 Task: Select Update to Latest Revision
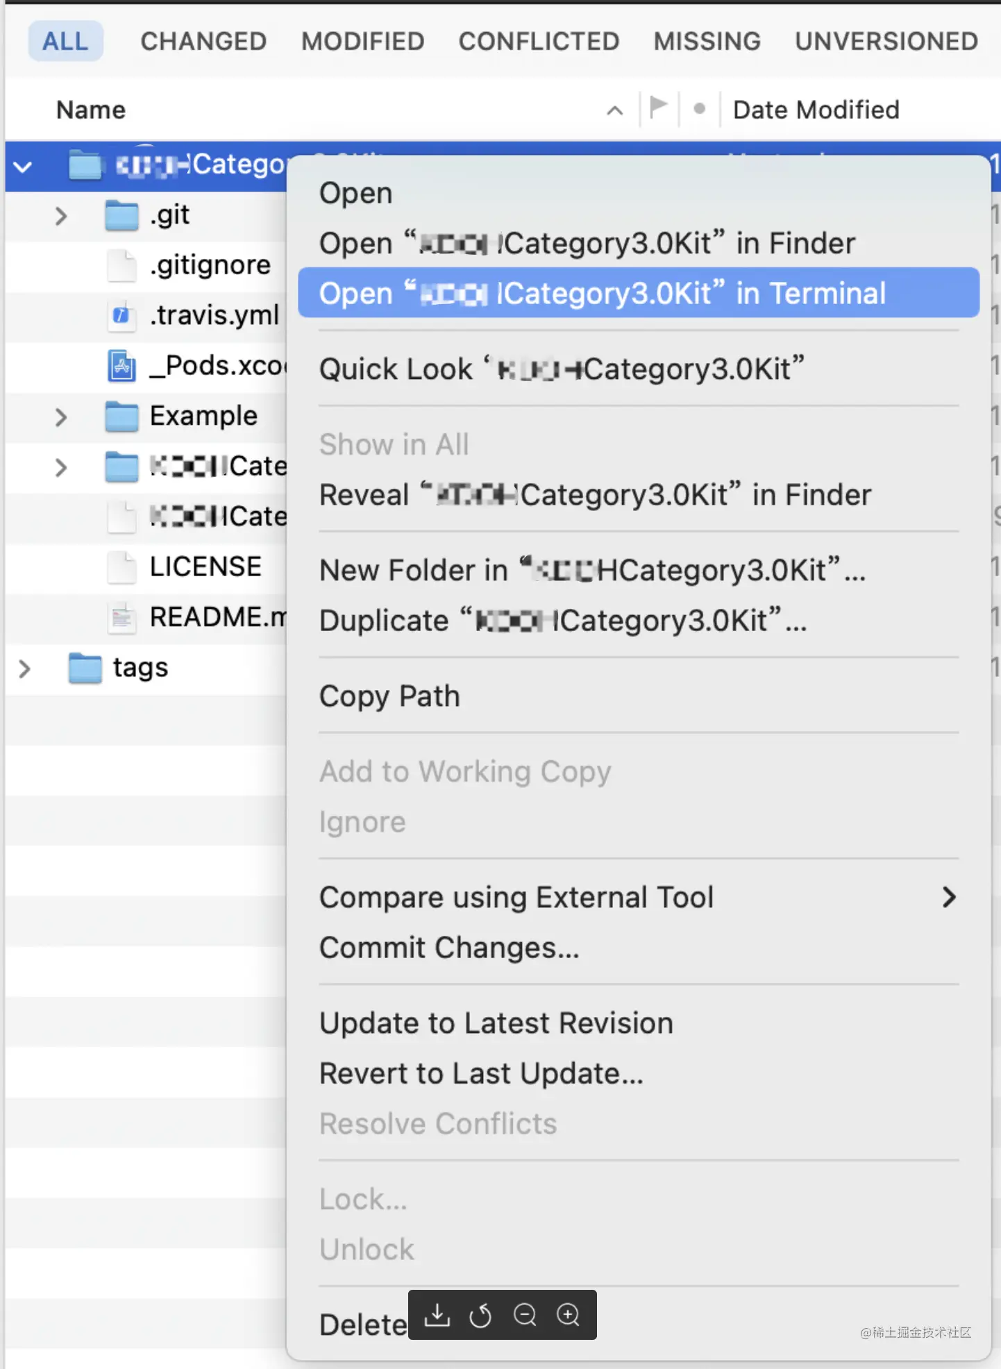click(496, 1023)
